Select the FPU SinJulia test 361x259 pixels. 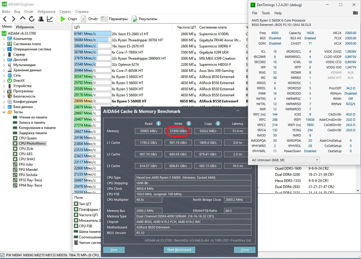pos(28,175)
